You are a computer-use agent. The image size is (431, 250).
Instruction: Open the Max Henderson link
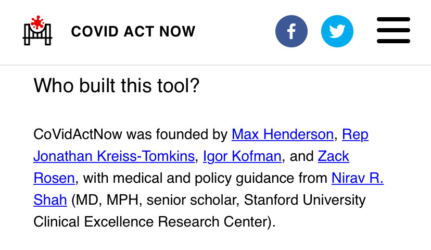pyautogui.click(x=283, y=134)
